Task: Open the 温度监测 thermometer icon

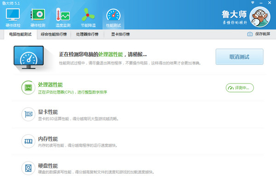Action: 63,15
